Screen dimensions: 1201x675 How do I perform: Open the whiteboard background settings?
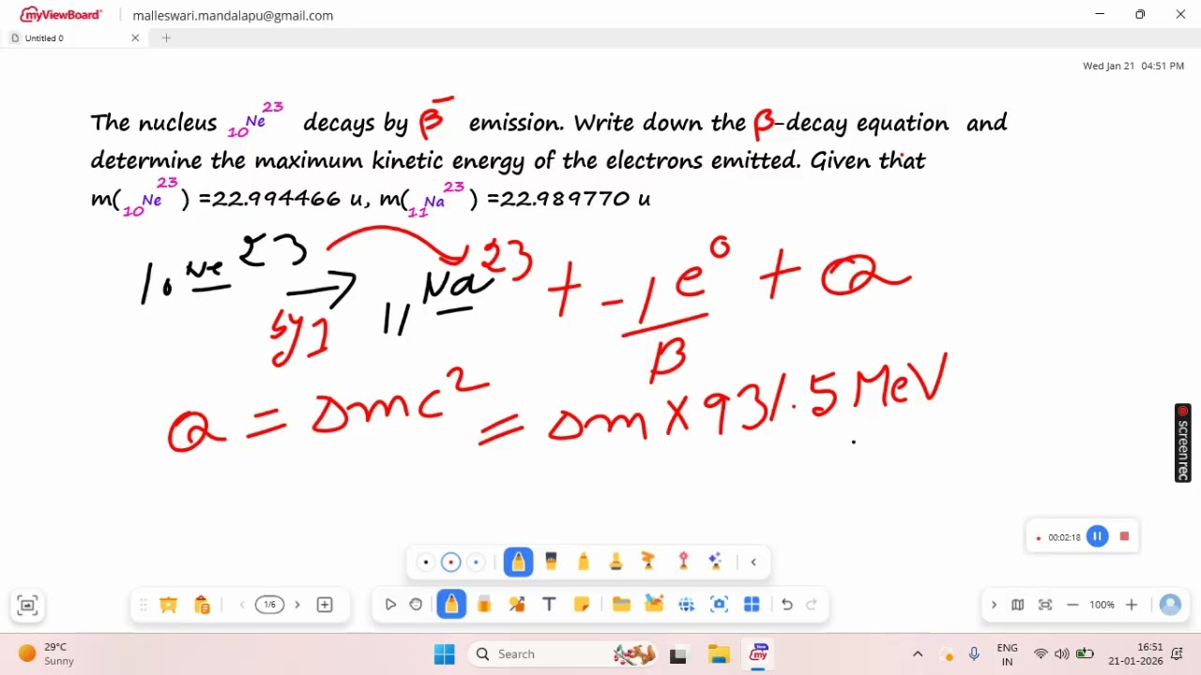click(x=169, y=605)
